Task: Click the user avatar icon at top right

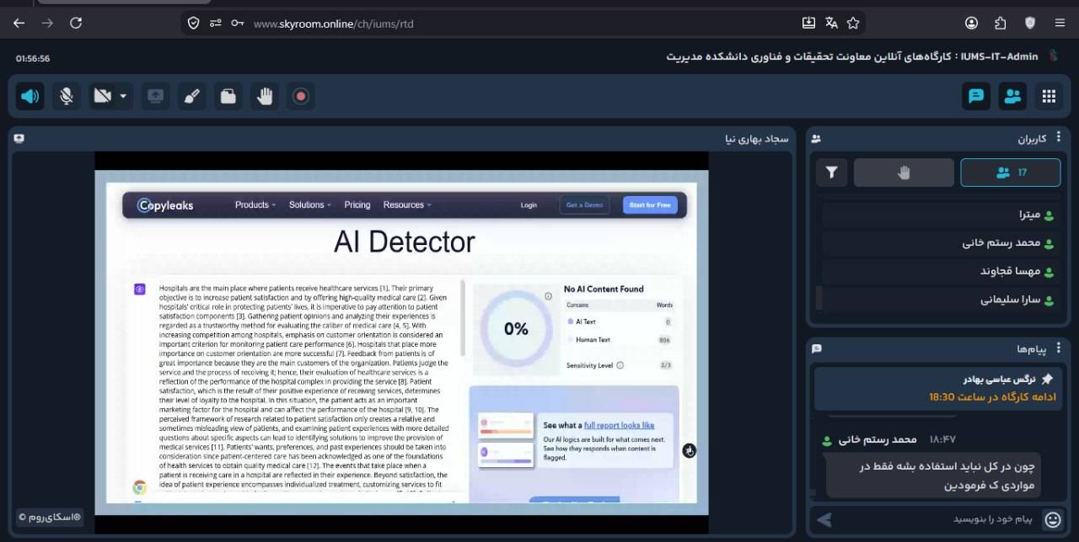Action: [1053, 56]
